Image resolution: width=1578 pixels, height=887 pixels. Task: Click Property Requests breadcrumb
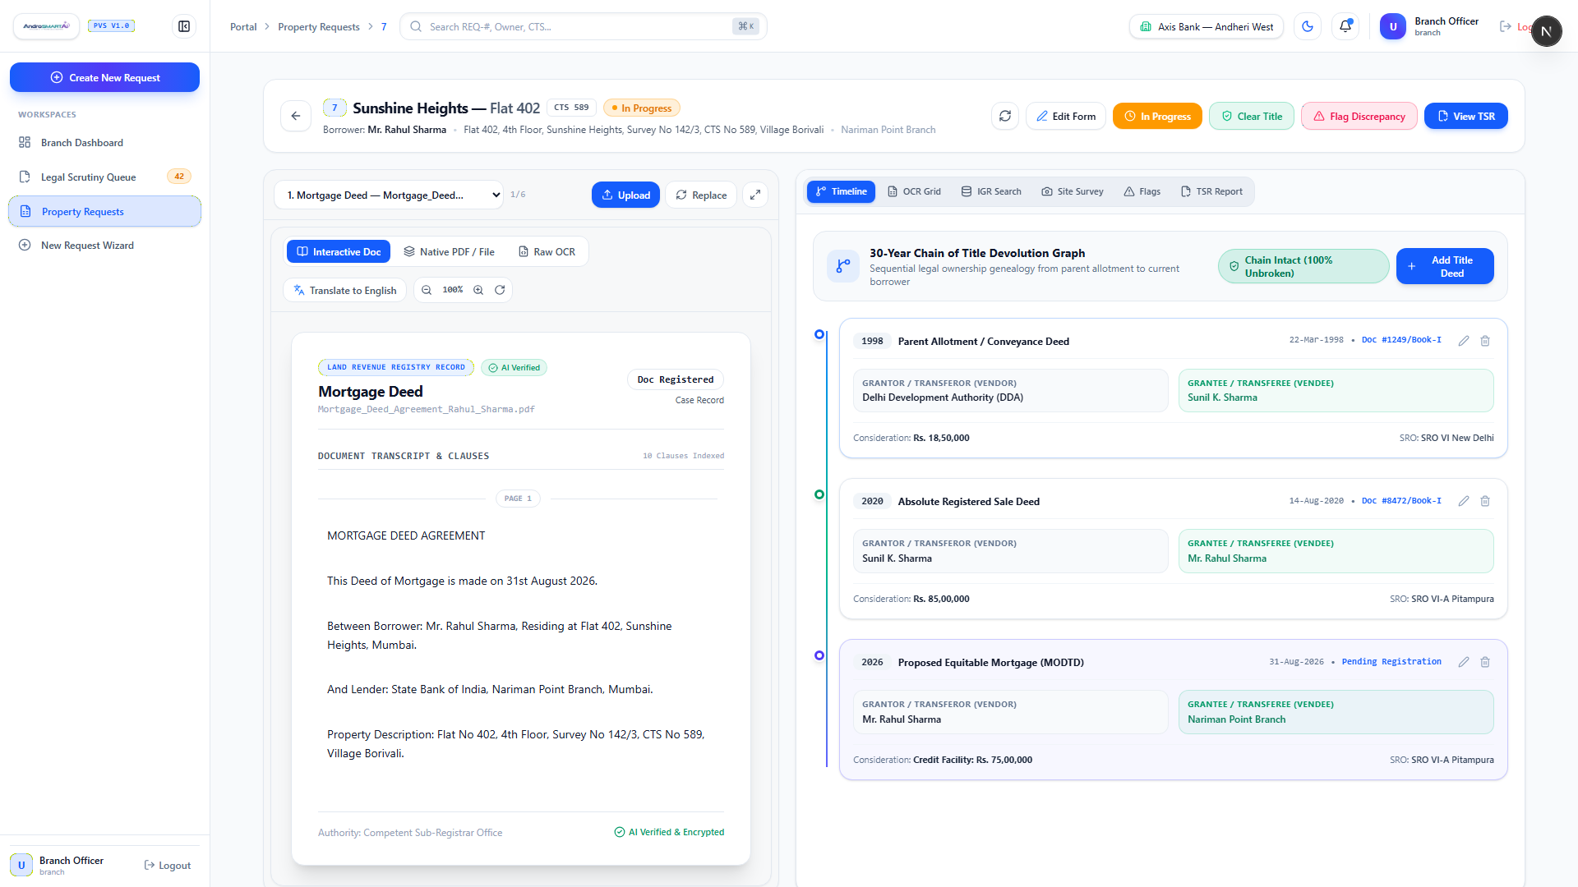point(319,27)
